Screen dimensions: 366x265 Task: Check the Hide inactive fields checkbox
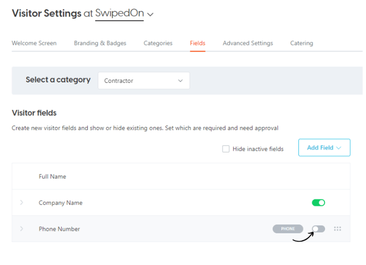[226, 149]
